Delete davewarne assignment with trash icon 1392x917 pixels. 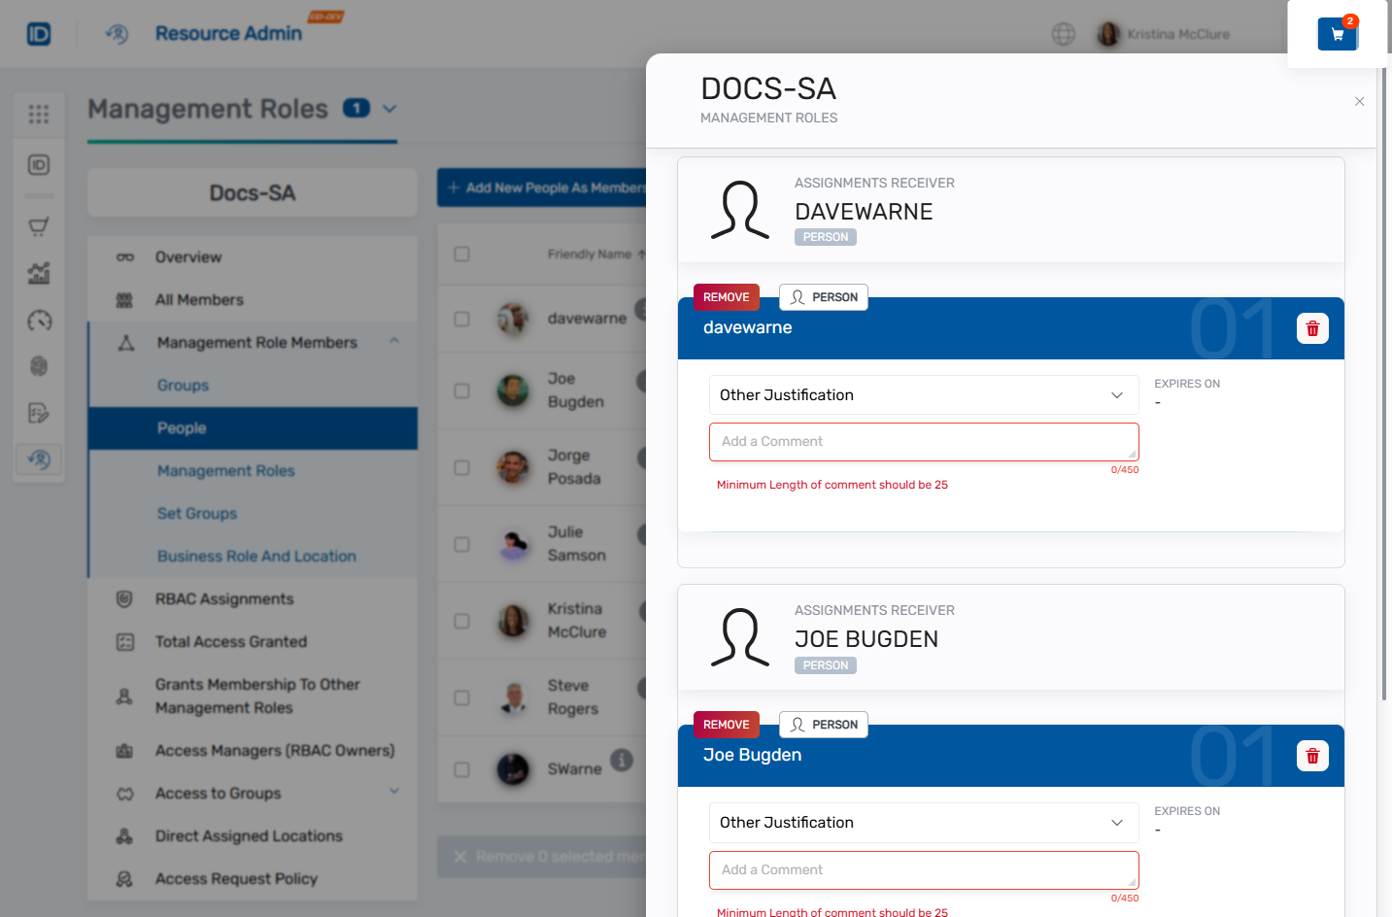(x=1312, y=328)
